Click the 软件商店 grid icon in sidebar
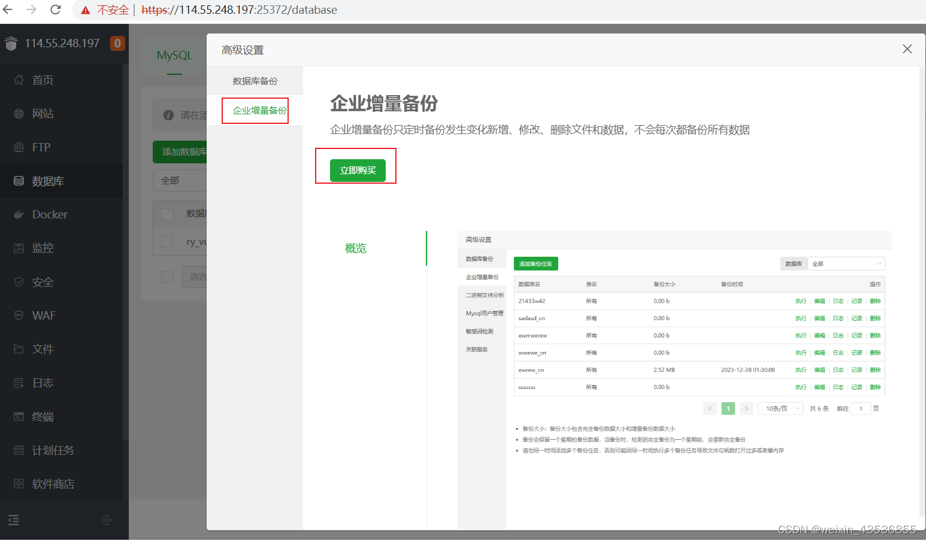Viewport: 926px width, 541px height. pyautogui.click(x=19, y=484)
